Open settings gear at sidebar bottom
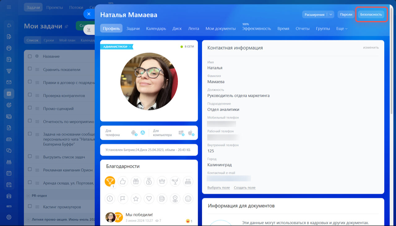 tap(9, 217)
